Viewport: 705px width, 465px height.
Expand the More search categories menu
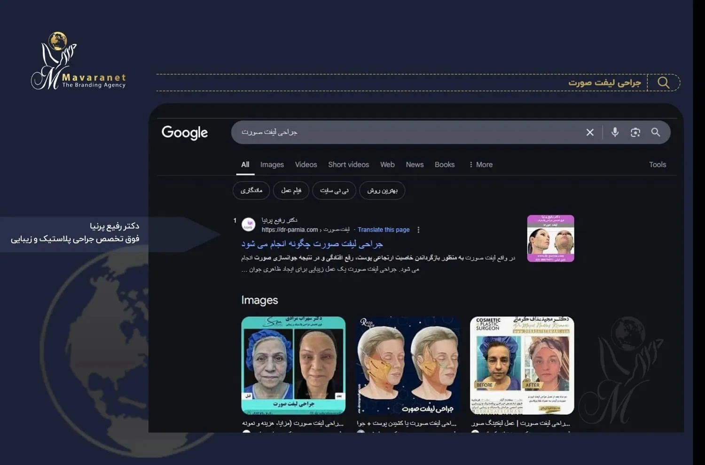[481, 164]
